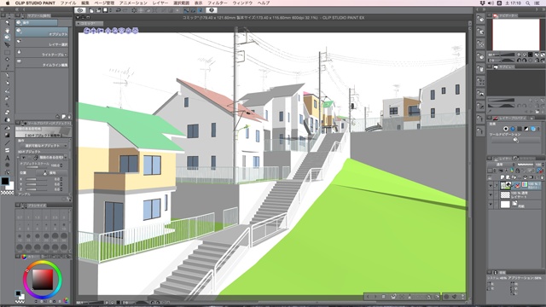The width and height of the screenshot is (546, 307).
Task: Click the ツールナビゲーション button
Action: click(x=515, y=140)
